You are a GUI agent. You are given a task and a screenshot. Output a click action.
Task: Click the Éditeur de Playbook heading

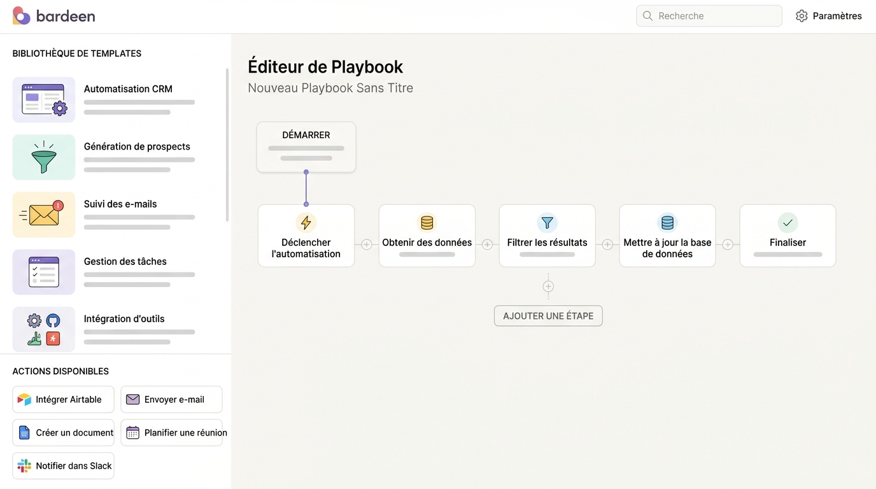(325, 67)
